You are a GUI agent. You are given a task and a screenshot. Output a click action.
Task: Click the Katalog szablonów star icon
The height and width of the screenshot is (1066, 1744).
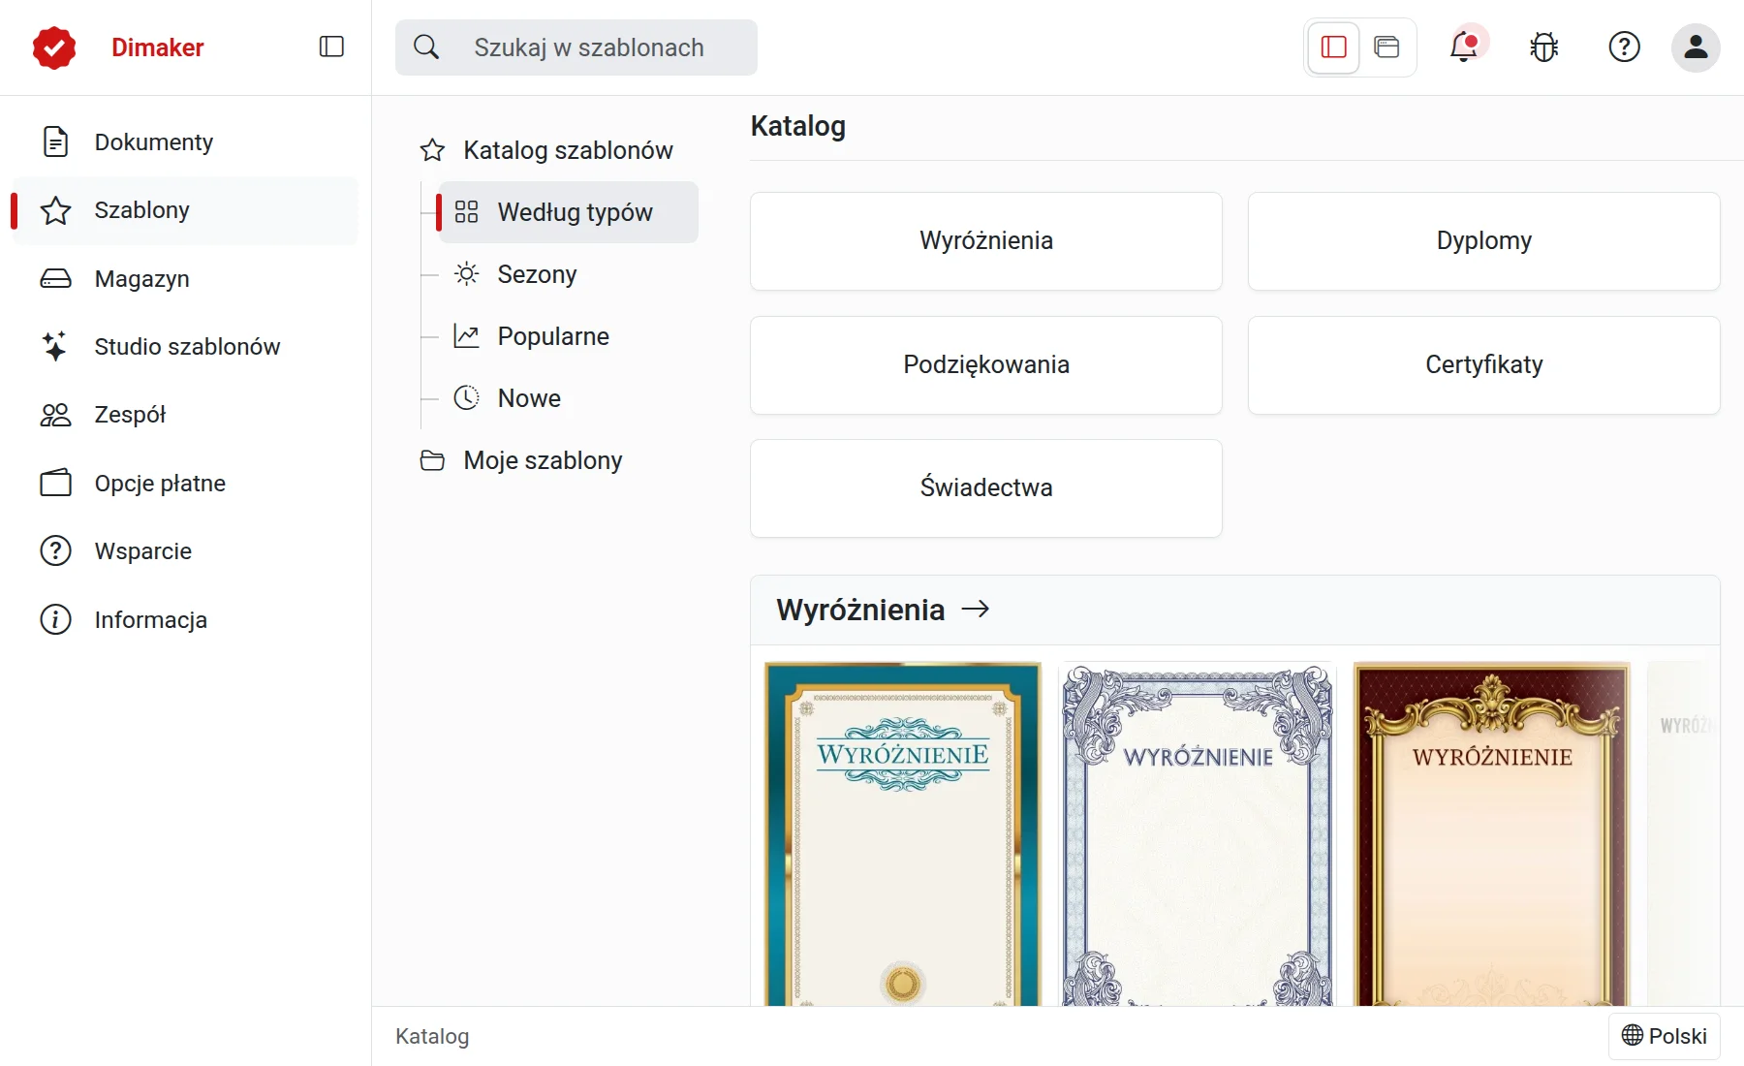(x=432, y=150)
